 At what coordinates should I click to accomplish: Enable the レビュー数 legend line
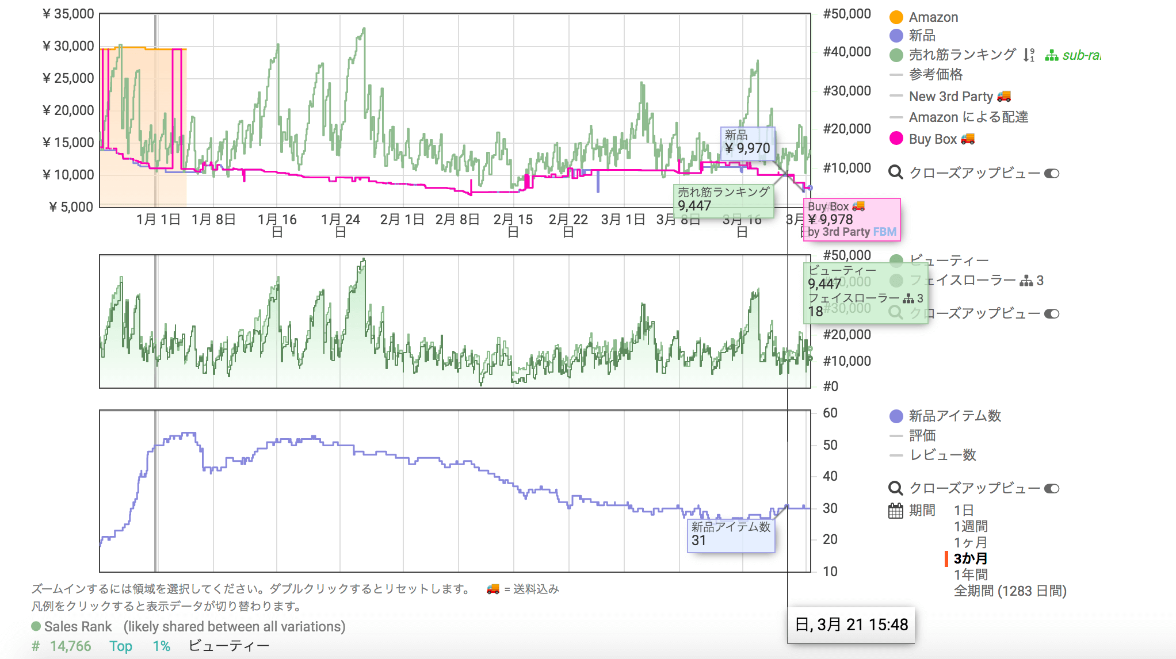(x=933, y=455)
